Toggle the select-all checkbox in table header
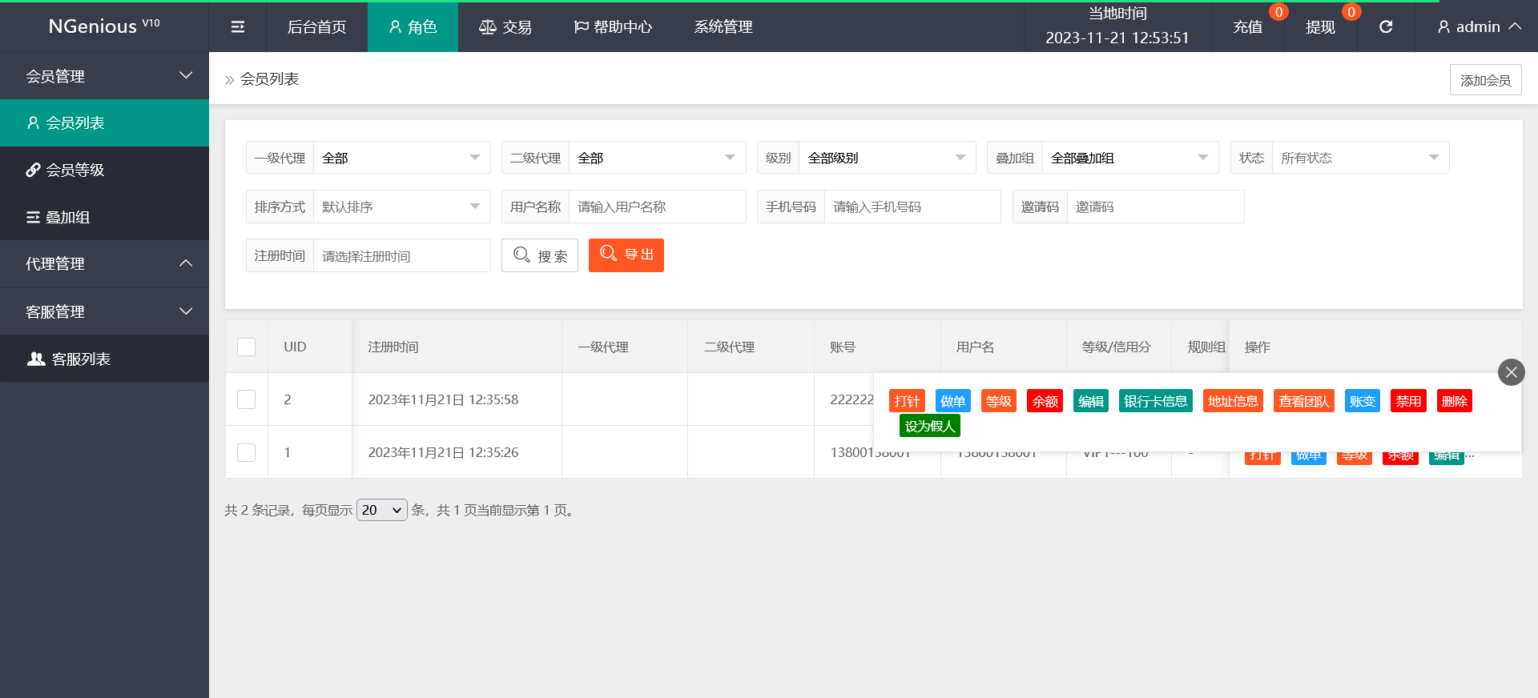The height and width of the screenshot is (698, 1538). (247, 347)
